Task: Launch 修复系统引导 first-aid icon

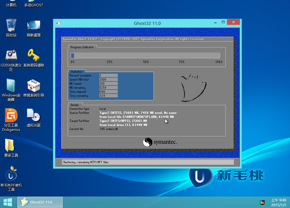Action: [34, 88]
